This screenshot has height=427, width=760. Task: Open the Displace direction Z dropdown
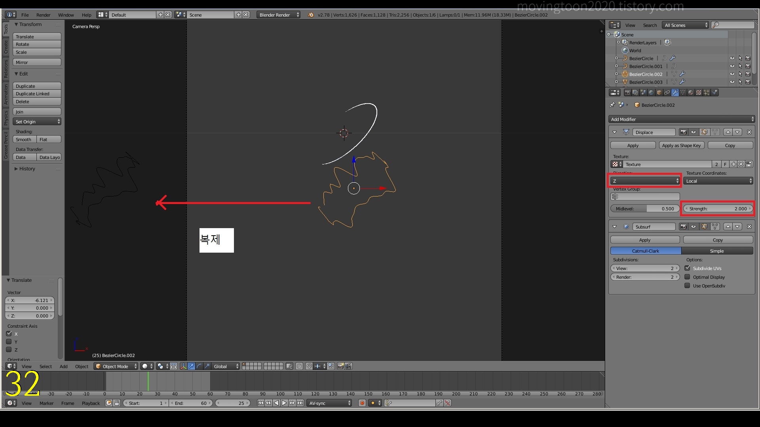[x=645, y=181]
